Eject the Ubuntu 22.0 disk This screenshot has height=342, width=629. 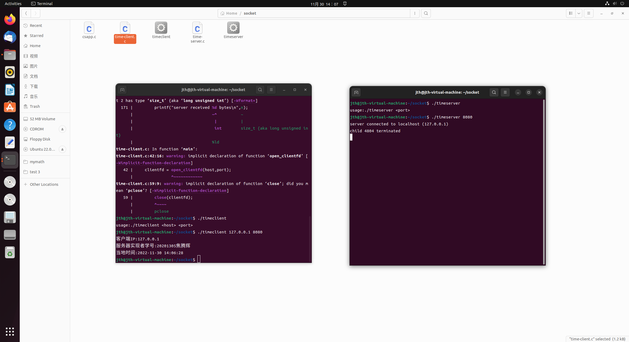62,149
